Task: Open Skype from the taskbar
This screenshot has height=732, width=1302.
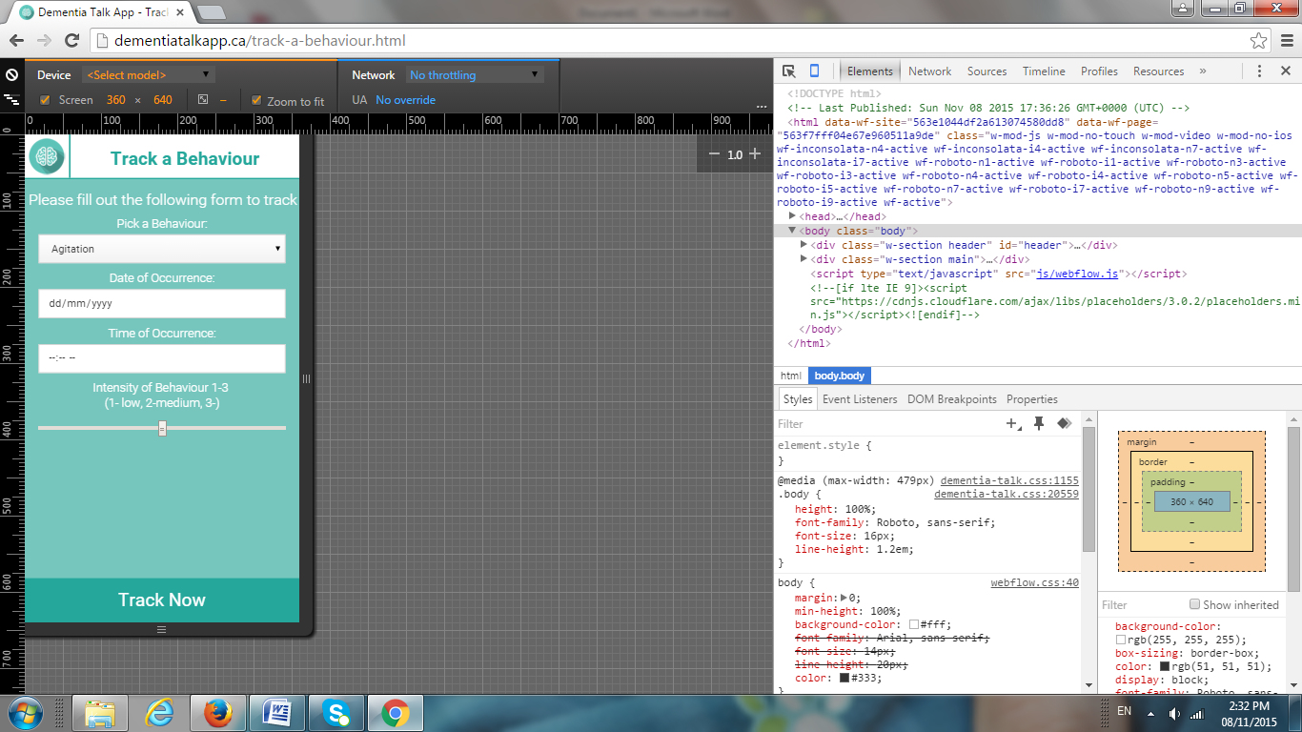Action: pyautogui.click(x=336, y=713)
